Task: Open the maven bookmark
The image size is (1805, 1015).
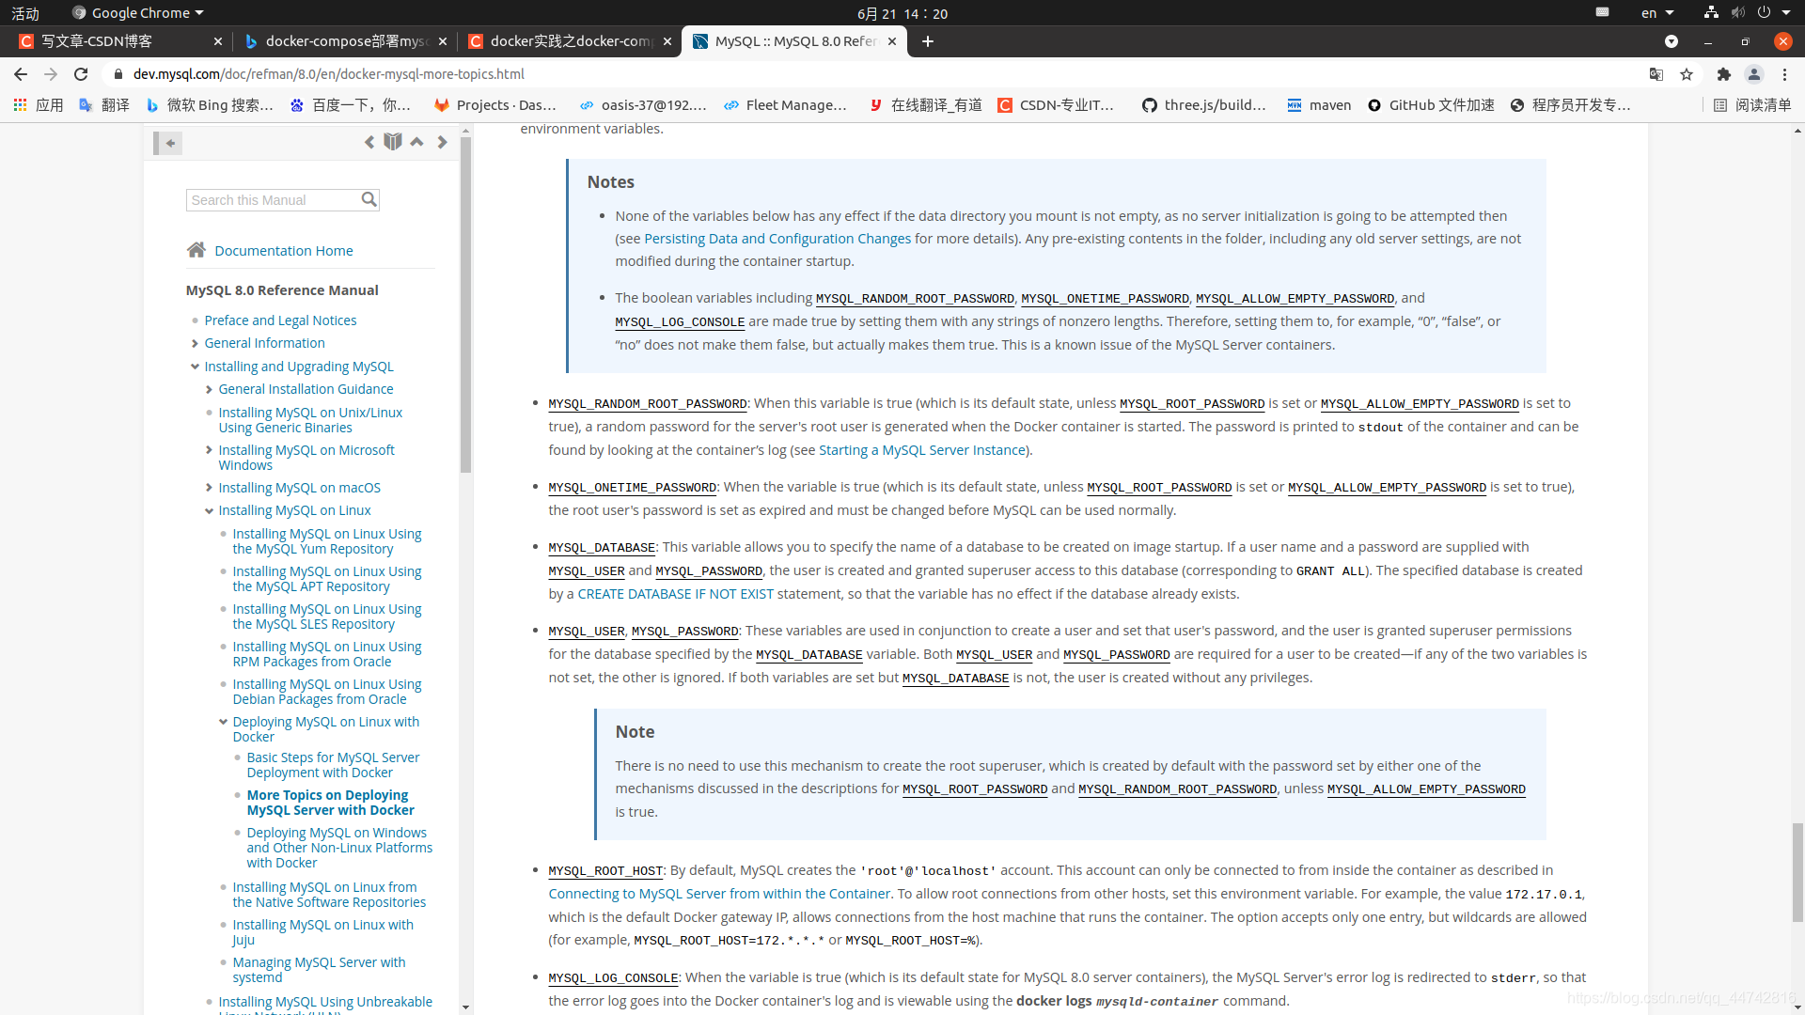Action: click(x=1318, y=105)
